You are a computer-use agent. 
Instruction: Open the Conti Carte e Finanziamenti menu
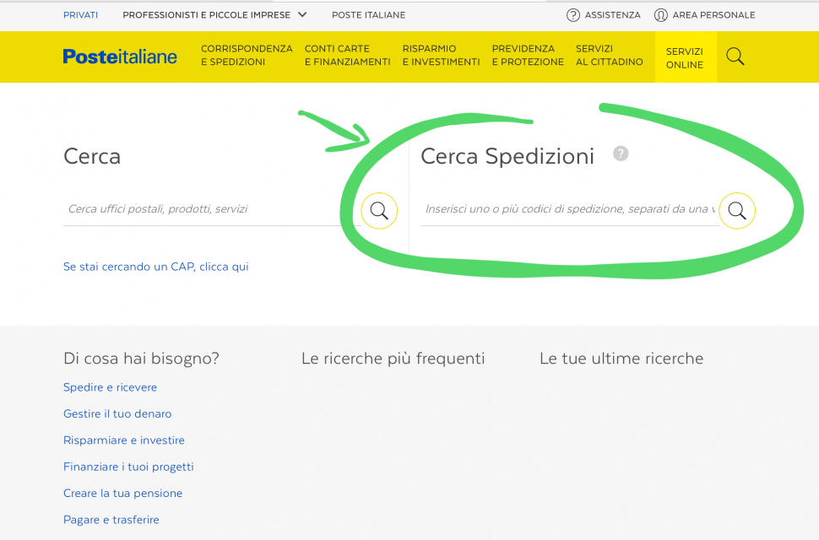click(347, 56)
